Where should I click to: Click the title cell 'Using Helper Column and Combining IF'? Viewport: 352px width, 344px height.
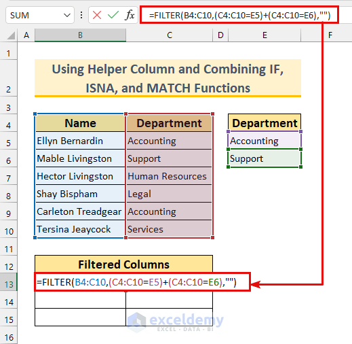(x=168, y=78)
